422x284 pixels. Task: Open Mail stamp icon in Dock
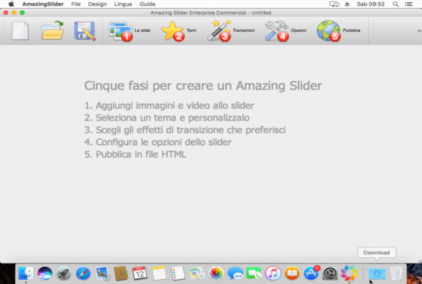tap(102, 274)
